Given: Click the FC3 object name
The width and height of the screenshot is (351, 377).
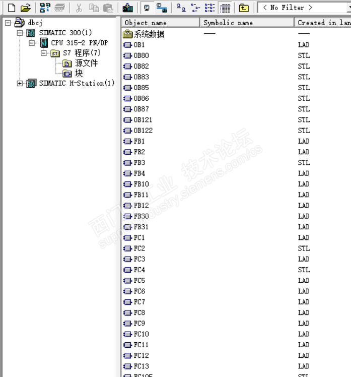Looking at the screenshot, I should click(x=139, y=259).
